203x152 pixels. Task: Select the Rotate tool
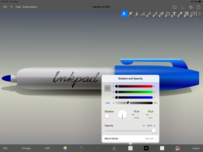point(192,14)
